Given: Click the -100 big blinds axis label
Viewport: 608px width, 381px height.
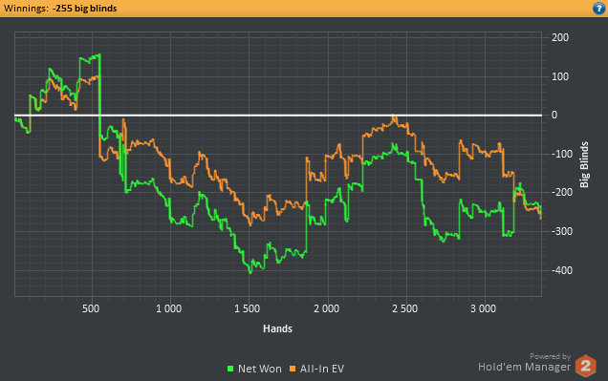Looking at the screenshot, I should point(562,154).
